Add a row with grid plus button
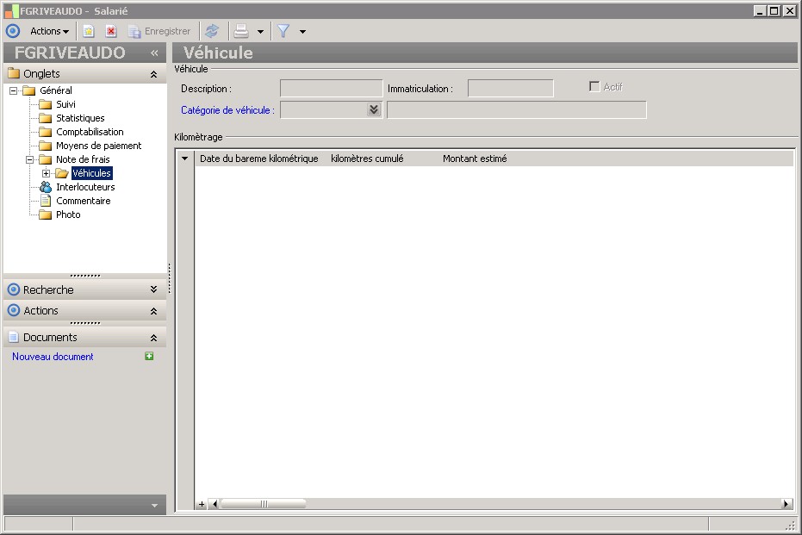 pos(202,504)
